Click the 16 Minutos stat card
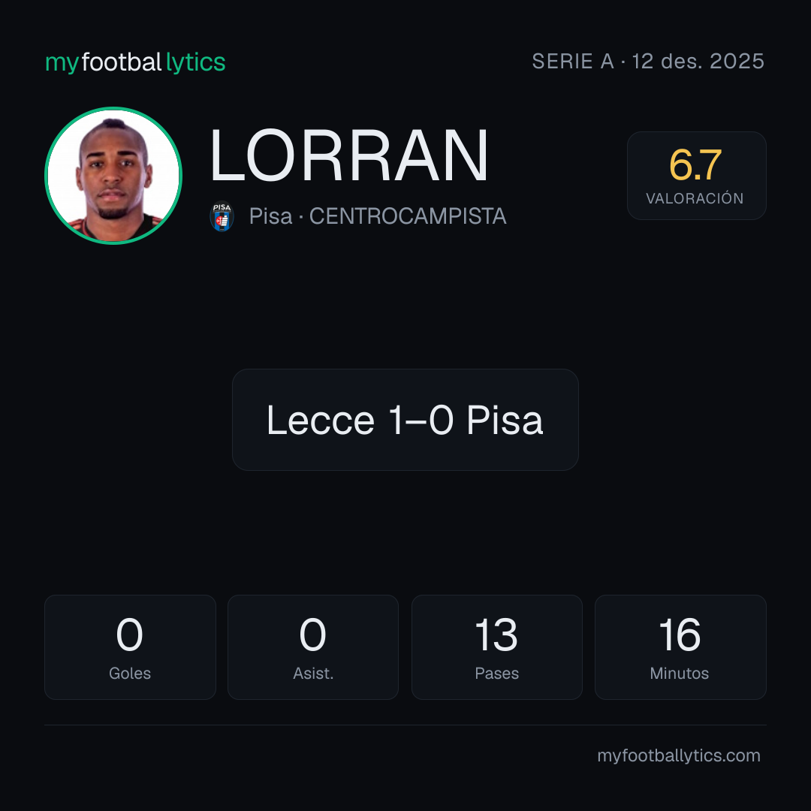811x811 pixels. pos(680,647)
